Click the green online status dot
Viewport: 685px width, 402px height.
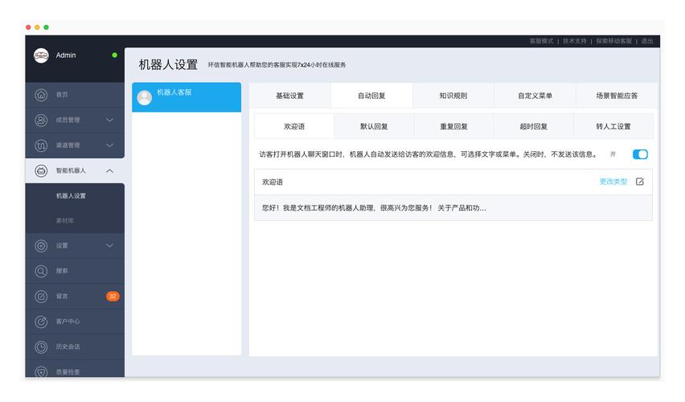[114, 55]
